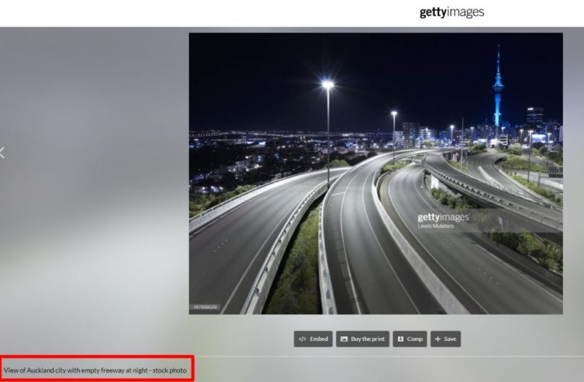Screen dimensions: 584x382
Task: Click the code brackets icon on Embed
Action: coord(303,339)
